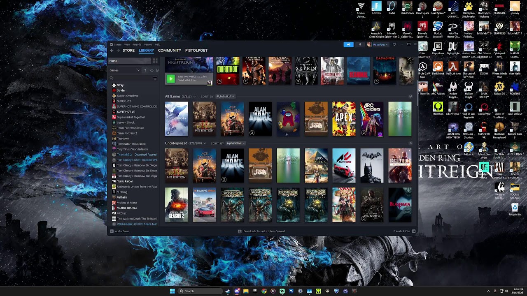Image resolution: width=527 pixels, height=296 pixels.
Task: Collapse the All Games shelf with its chevron
Action: click(x=410, y=97)
